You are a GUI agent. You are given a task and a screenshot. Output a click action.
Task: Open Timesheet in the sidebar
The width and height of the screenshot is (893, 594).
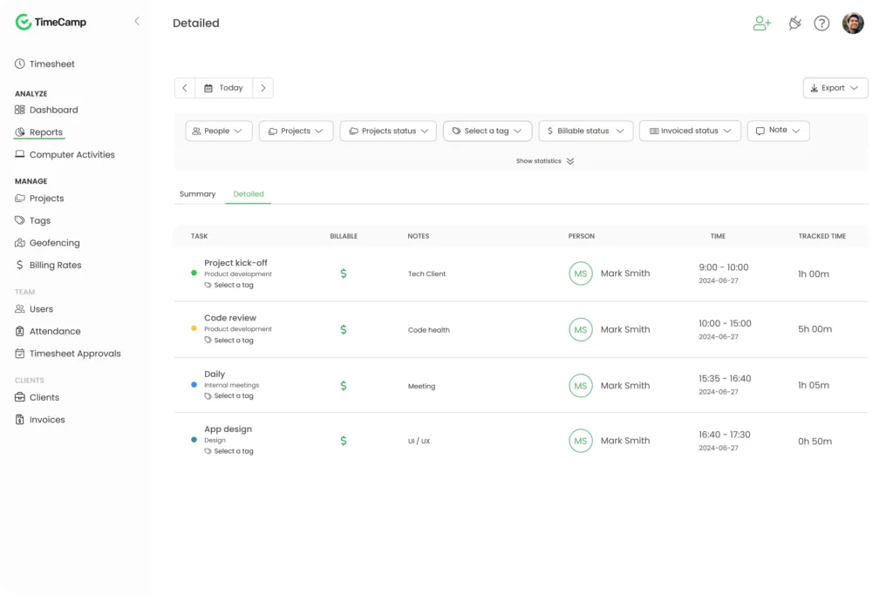click(51, 64)
